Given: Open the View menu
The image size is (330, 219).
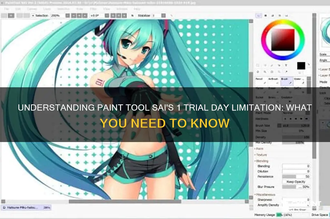Looking at the screenshot, I should pyautogui.click(x=106, y=9).
